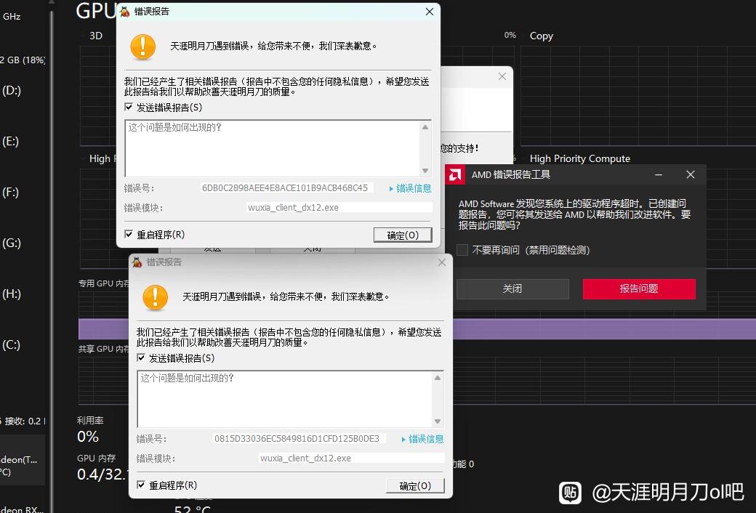Click the game icon in the 6DB0C error dialog title
Viewport: 756px width, 513px height.
pyautogui.click(x=124, y=12)
